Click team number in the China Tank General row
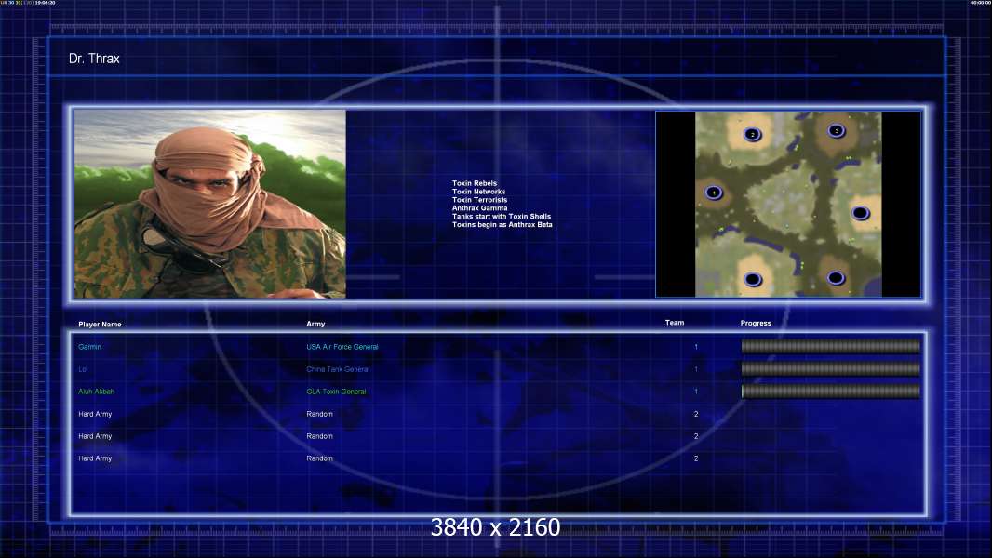 (696, 369)
